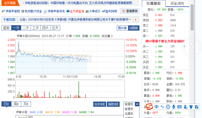Select 三天 chart tab
The image size is (202, 118).
coord(36,28)
